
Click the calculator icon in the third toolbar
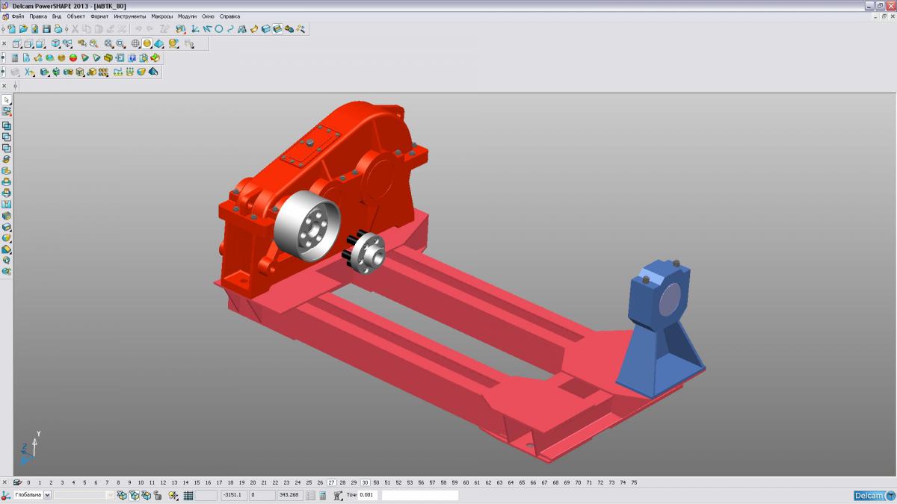pyautogui.click(x=15, y=57)
